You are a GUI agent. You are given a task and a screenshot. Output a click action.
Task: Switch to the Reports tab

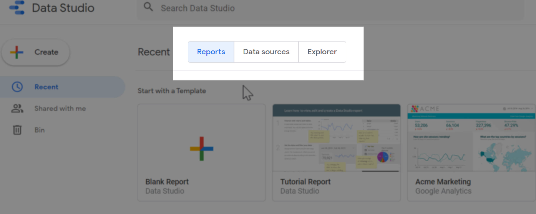[x=211, y=52]
